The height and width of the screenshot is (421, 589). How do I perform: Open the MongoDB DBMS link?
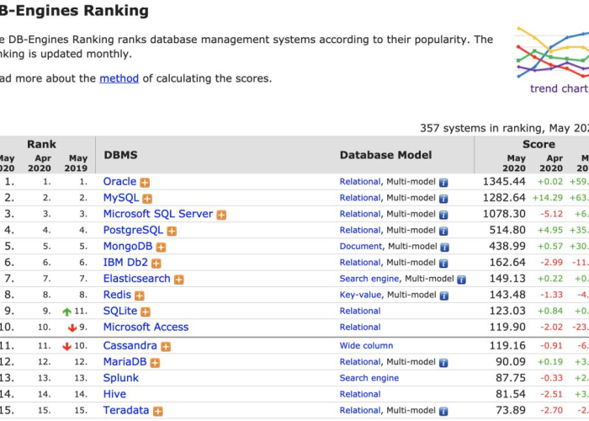[x=128, y=246]
